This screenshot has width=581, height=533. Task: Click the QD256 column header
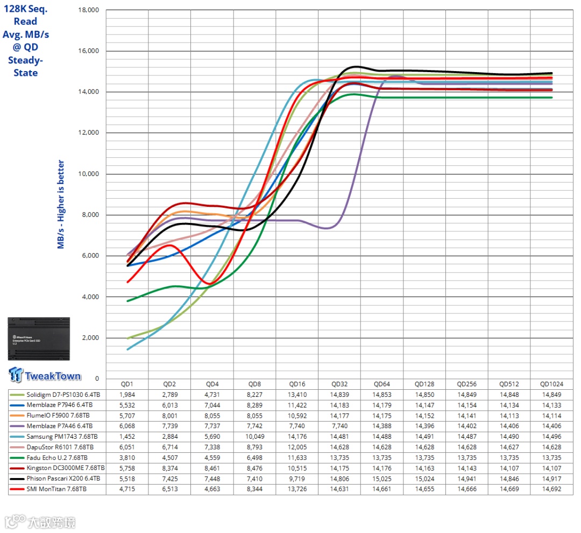(x=466, y=384)
